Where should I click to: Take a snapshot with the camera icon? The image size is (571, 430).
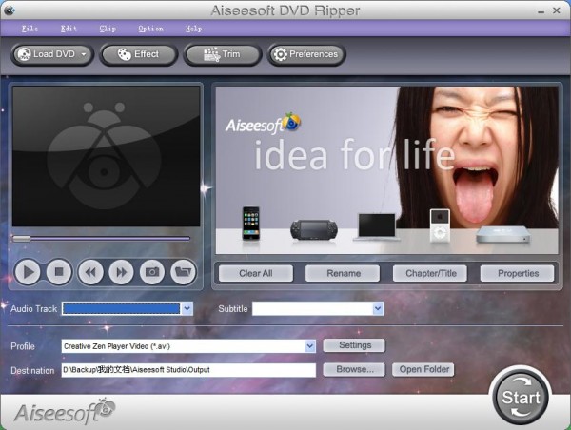(x=152, y=272)
